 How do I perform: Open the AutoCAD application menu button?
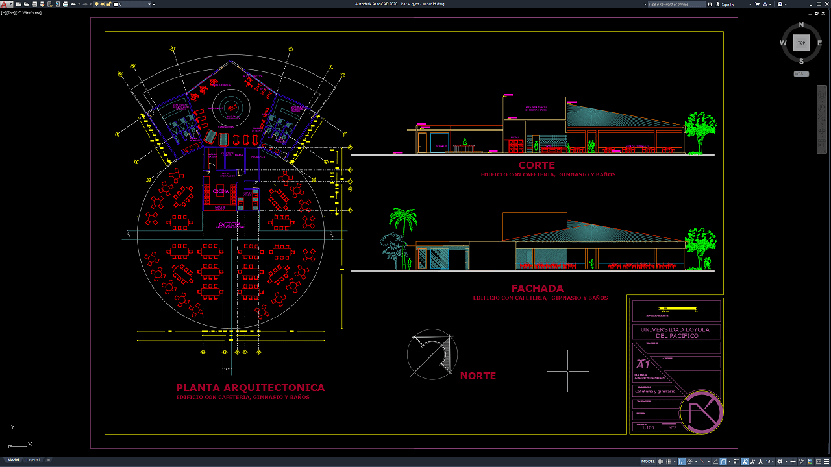(x=6, y=4)
